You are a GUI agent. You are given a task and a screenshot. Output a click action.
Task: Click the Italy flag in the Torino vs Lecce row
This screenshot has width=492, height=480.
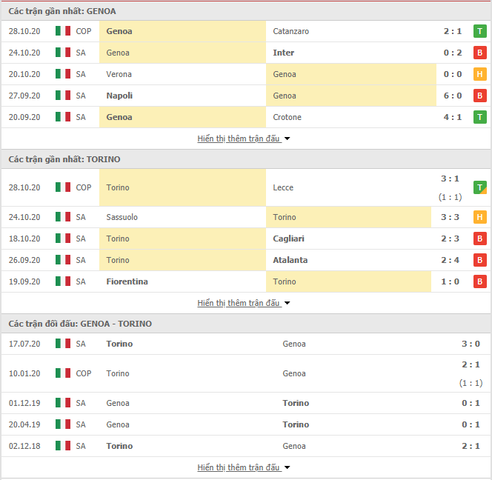tap(63, 187)
